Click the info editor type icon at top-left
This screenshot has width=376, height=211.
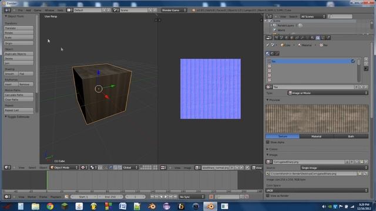tap(8, 11)
